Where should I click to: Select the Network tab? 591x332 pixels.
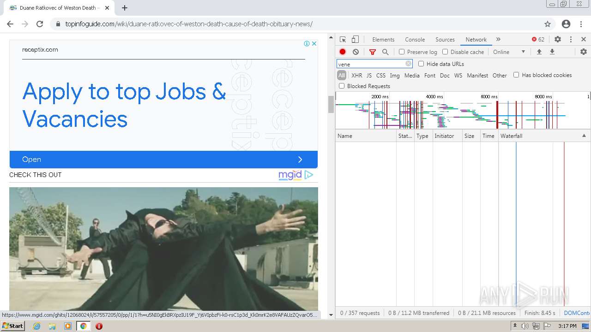click(x=476, y=40)
